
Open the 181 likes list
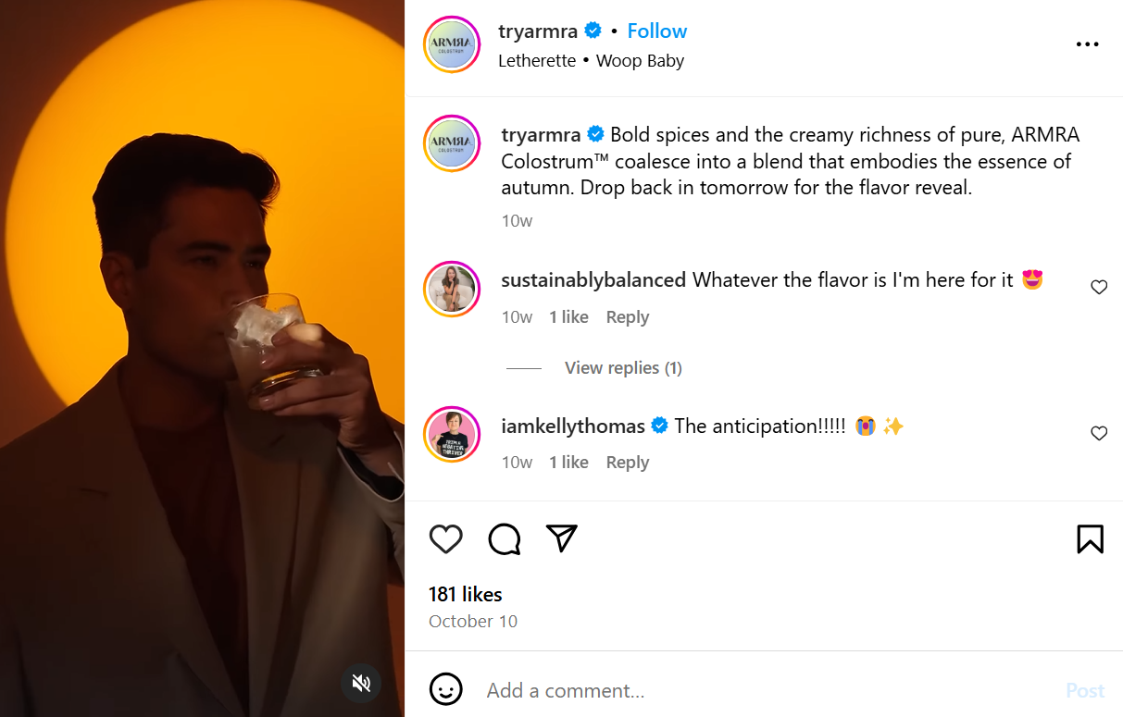(466, 594)
